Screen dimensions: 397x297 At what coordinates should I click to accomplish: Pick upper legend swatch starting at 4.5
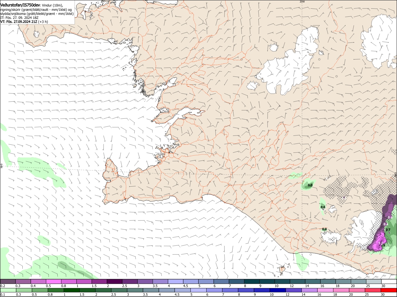tap(190, 281)
